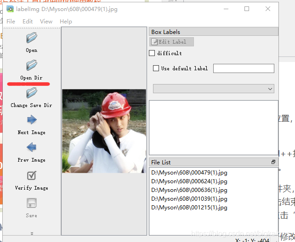Enable the Use default label checkbox
This screenshot has width=295, height=242.
pyautogui.click(x=156, y=68)
